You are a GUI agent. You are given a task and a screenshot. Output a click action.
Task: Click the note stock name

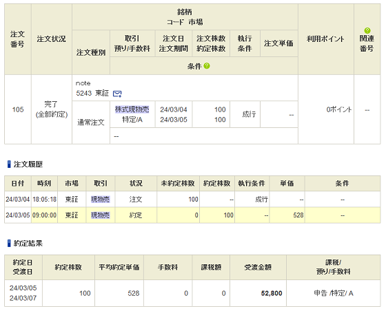83,83
